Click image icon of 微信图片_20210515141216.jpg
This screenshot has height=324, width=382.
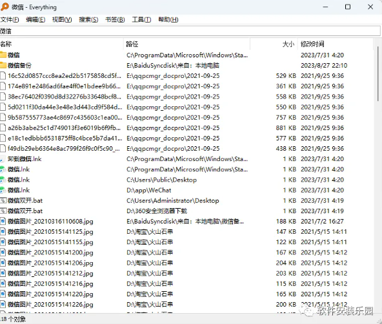pos(3,283)
